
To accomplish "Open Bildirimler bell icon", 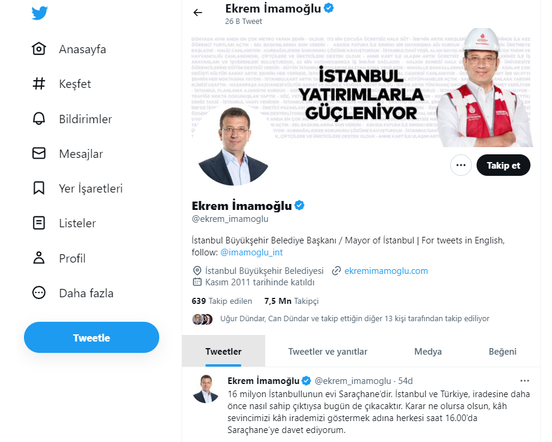I will (39, 119).
